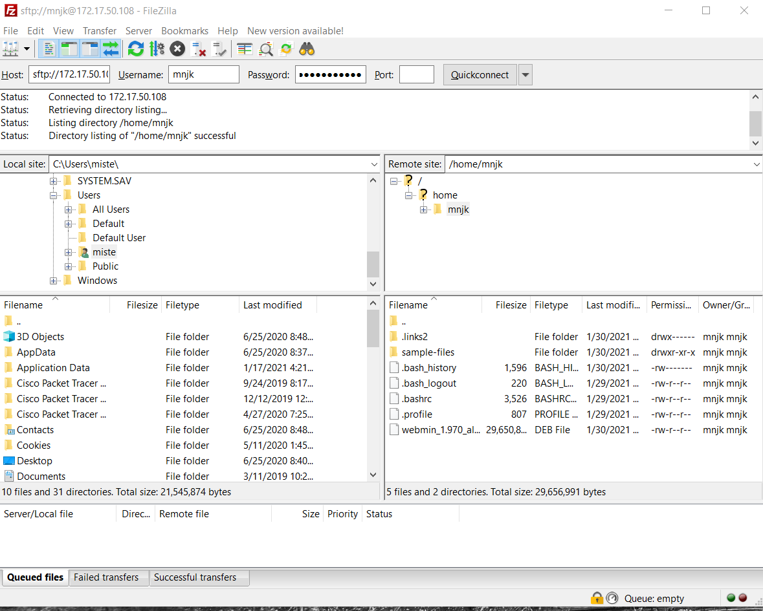Click the Host input field

click(x=69, y=74)
